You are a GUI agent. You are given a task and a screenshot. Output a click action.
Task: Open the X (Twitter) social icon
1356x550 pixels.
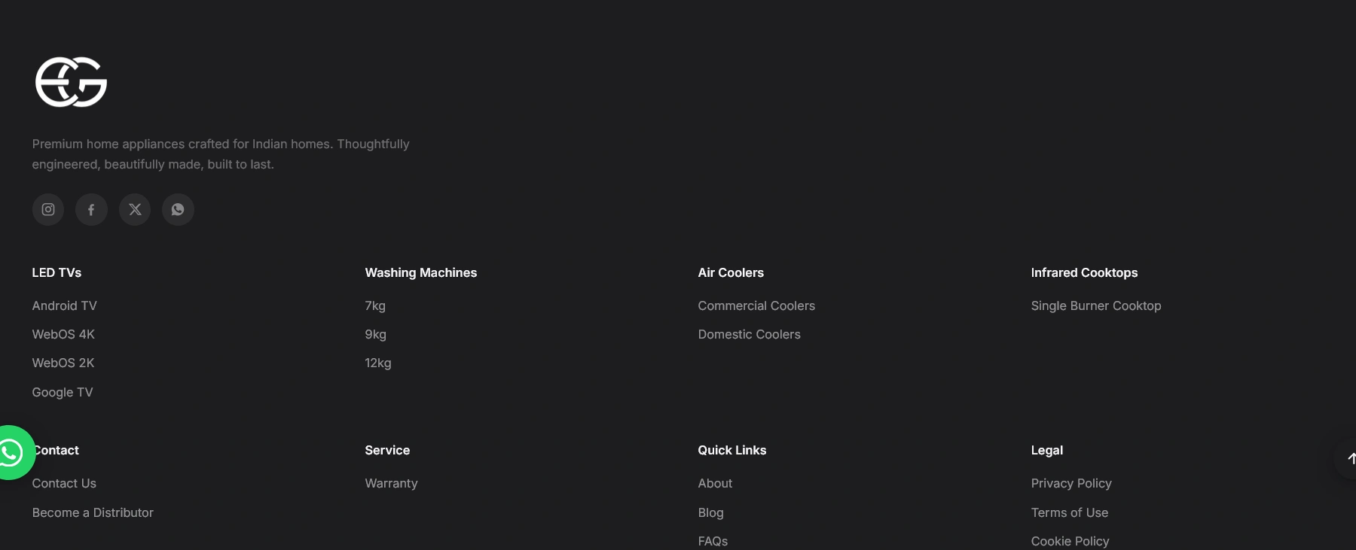(x=135, y=209)
